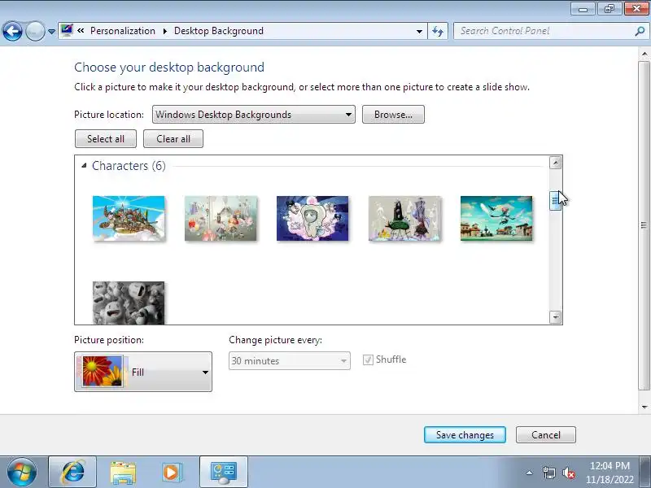651x488 pixels.
Task: Select the dark blue ghost character wallpaper
Action: point(312,218)
